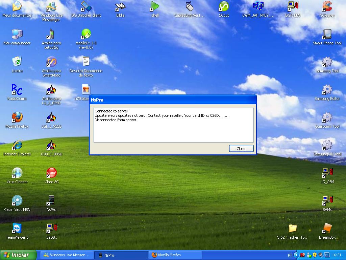Screen dimensions: 346x260
Task: Switch to the Windows Live Messenger taskbar button
Action: coord(67,255)
